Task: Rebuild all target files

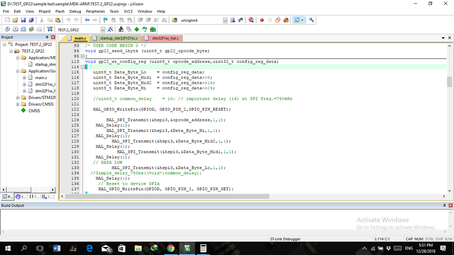Action: click(23, 29)
